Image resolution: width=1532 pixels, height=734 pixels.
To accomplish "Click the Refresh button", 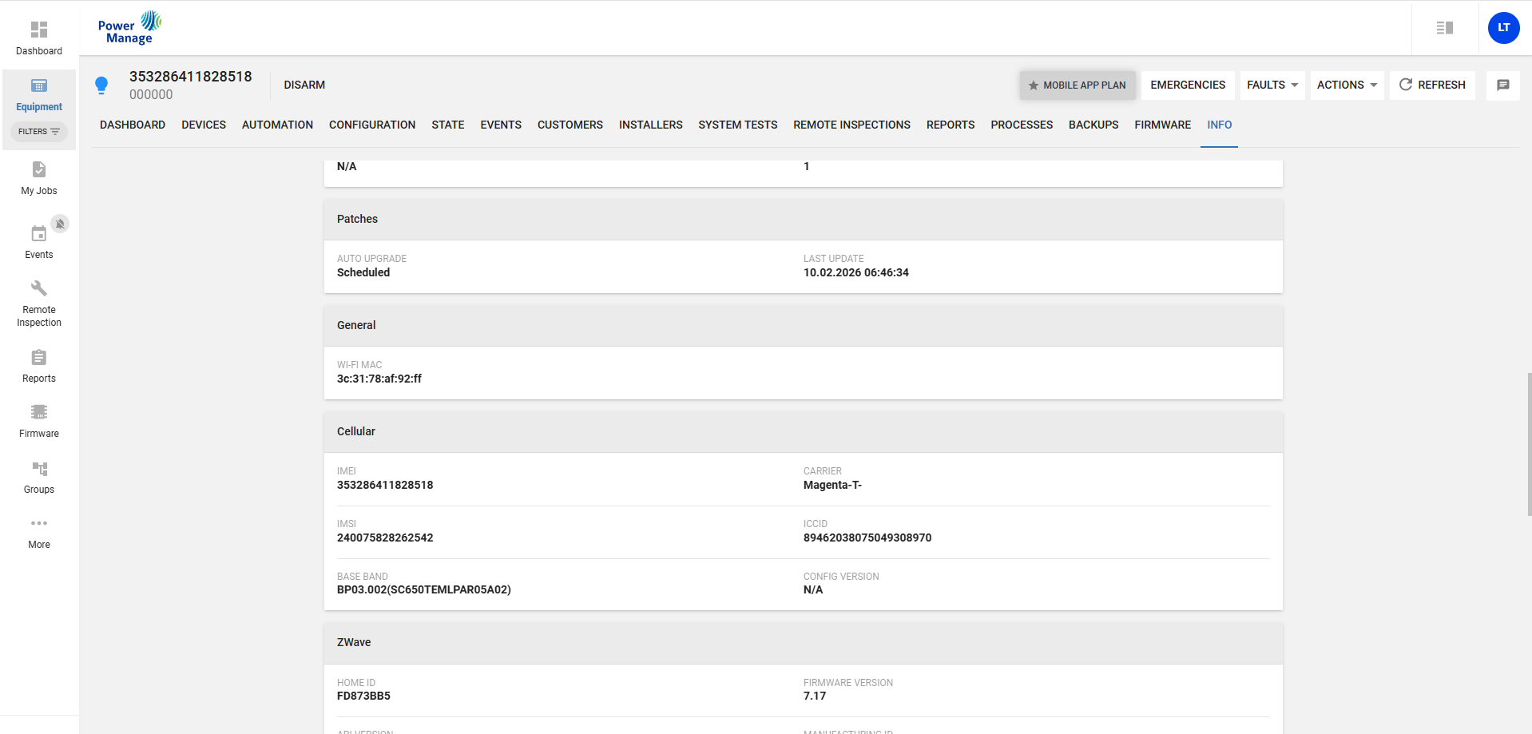I will (x=1432, y=85).
